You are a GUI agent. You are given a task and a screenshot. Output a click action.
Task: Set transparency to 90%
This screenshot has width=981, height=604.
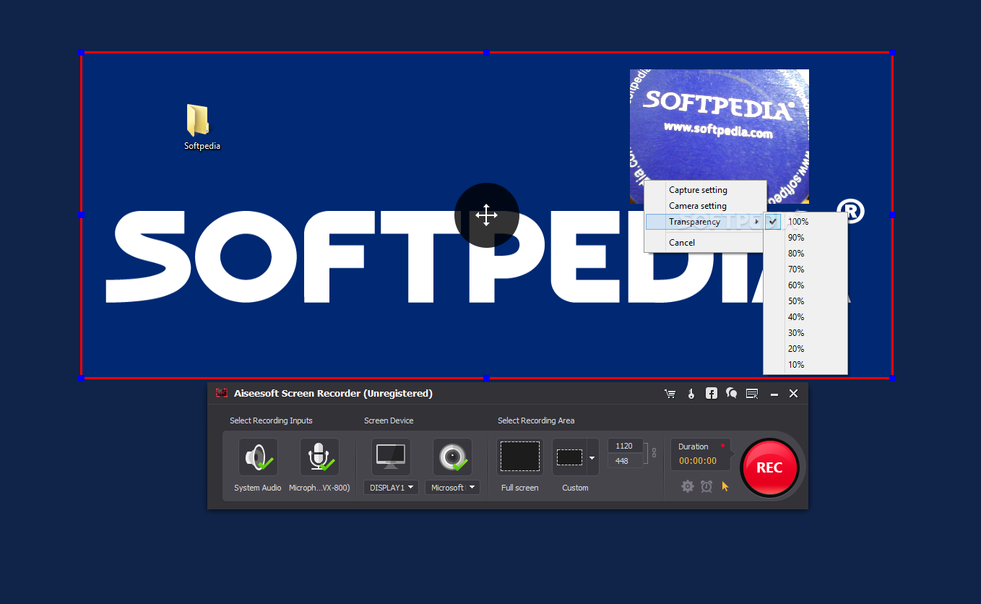click(805, 238)
